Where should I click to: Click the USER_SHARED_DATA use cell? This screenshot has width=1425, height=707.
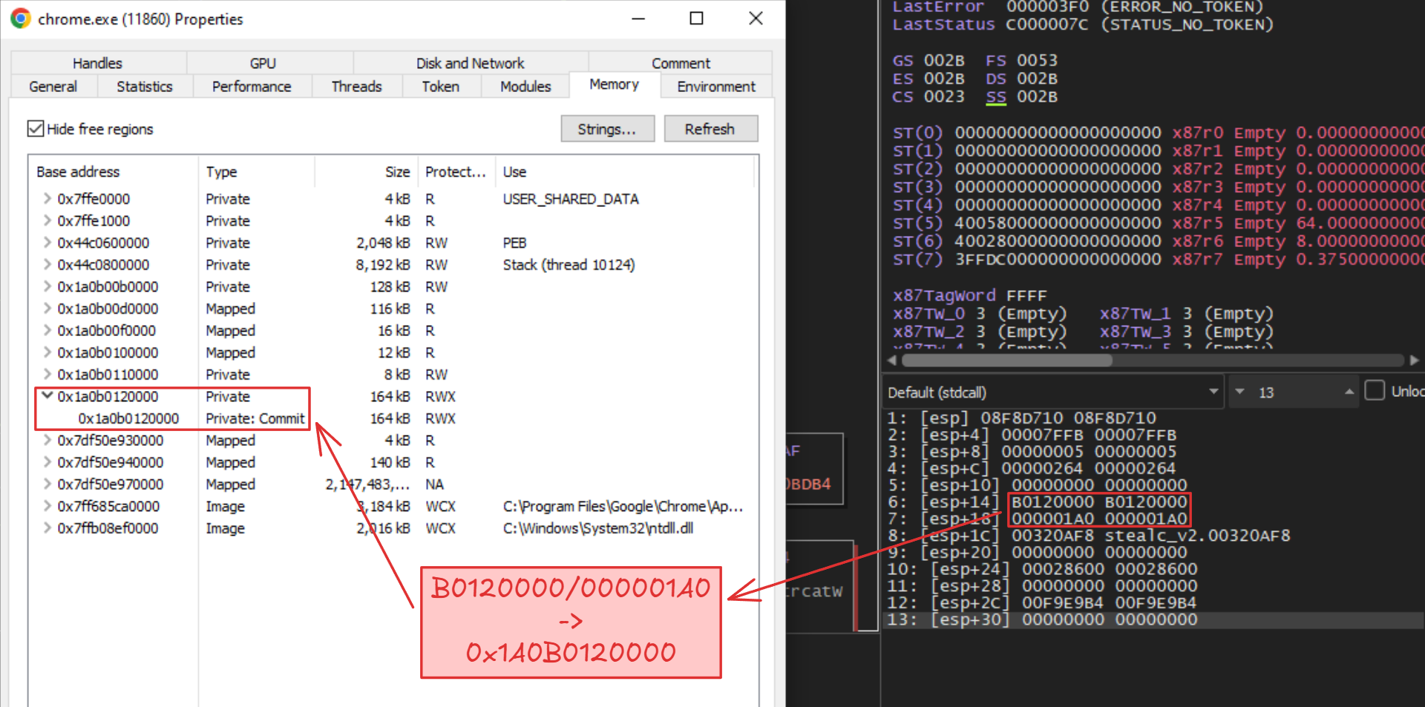pos(571,199)
